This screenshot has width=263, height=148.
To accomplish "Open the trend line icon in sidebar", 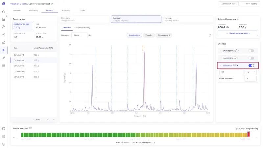I will (x=4, y=42).
